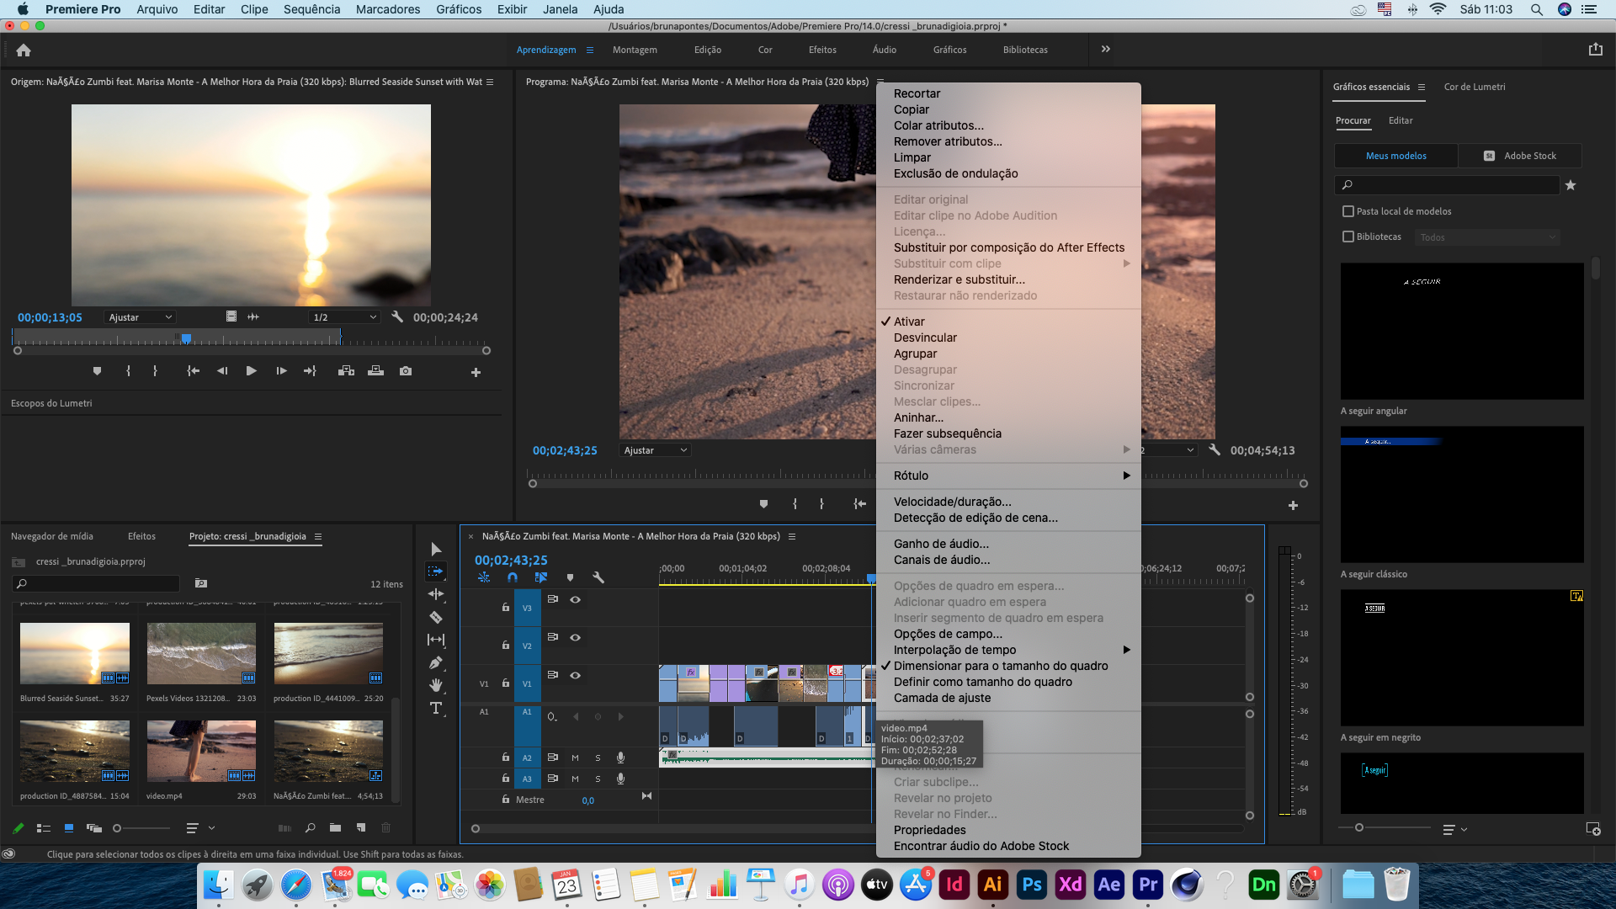This screenshot has height=909, width=1616.
Task: Select the video.mp4 thumbnail in the Project panel
Action: (x=201, y=750)
